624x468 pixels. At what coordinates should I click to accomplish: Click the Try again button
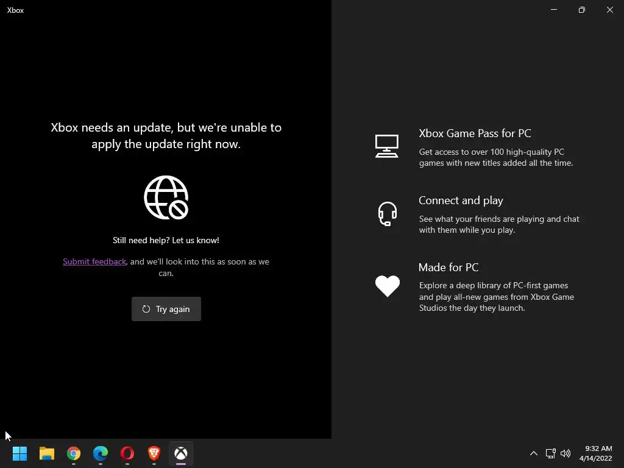click(166, 309)
